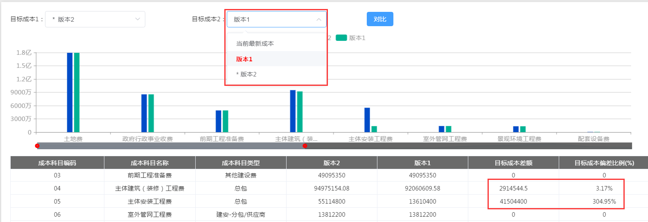Toggle the green 版本1 legend swatch
Image resolution: width=648 pixels, height=222 pixels.
pos(341,38)
